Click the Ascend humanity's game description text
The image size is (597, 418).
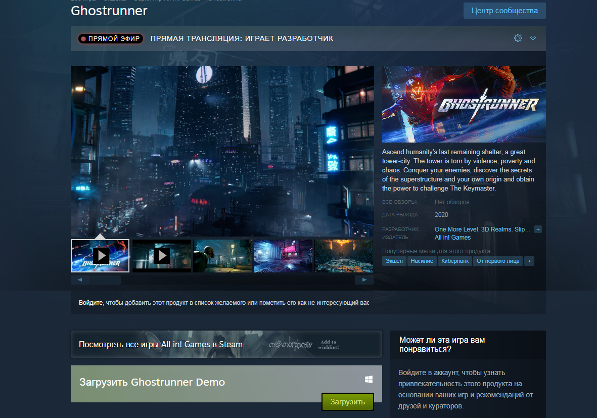click(458, 170)
